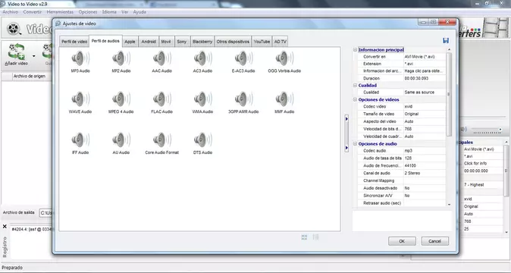Click the OK button
The height and width of the screenshot is (273, 511).
[x=402, y=241]
